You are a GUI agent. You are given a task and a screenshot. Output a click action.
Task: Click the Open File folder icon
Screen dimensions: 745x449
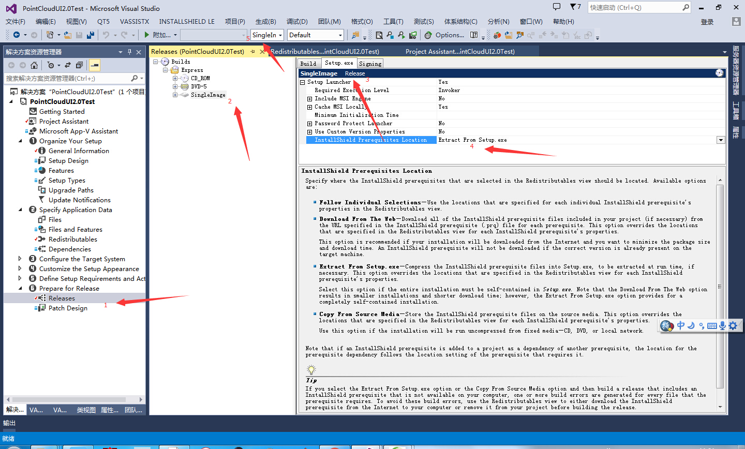(69, 35)
